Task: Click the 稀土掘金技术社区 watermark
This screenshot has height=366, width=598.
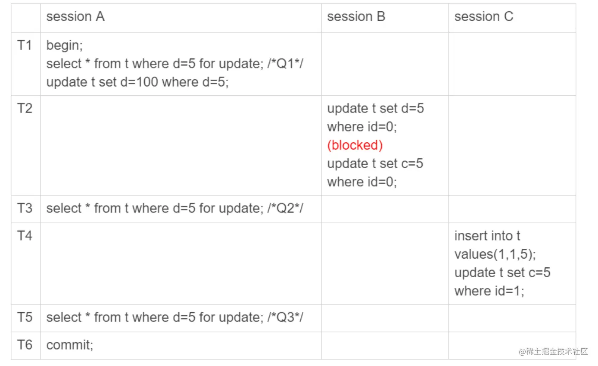Action: [553, 351]
